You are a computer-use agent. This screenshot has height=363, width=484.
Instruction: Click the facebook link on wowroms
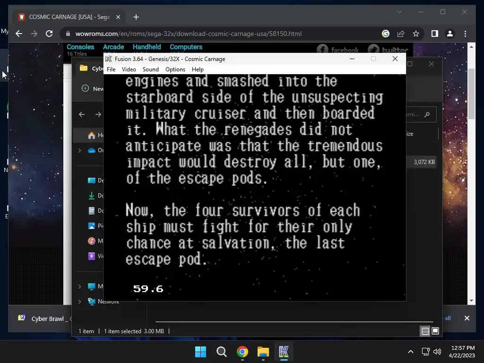(337, 49)
